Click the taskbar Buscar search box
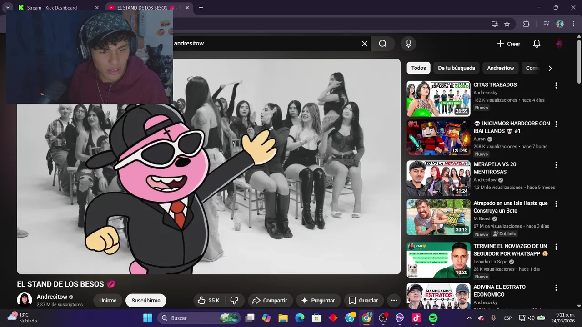Screen dimensions: 582x327 199,318
